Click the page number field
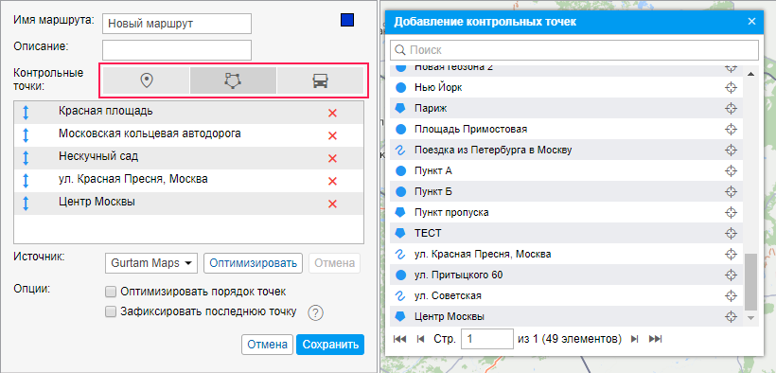776x373 pixels. click(487, 339)
